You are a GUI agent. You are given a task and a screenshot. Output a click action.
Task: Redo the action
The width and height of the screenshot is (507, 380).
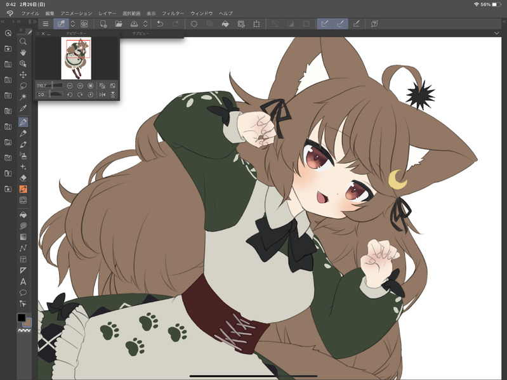click(175, 24)
